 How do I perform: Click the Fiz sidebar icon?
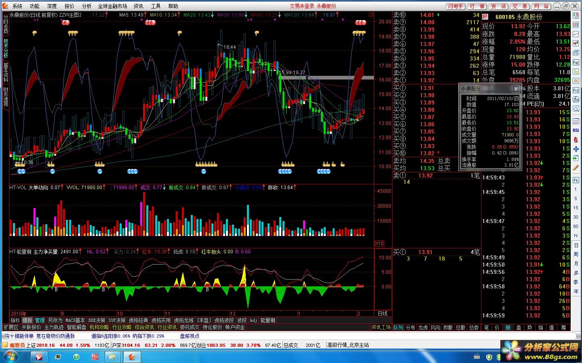[x=576, y=90]
